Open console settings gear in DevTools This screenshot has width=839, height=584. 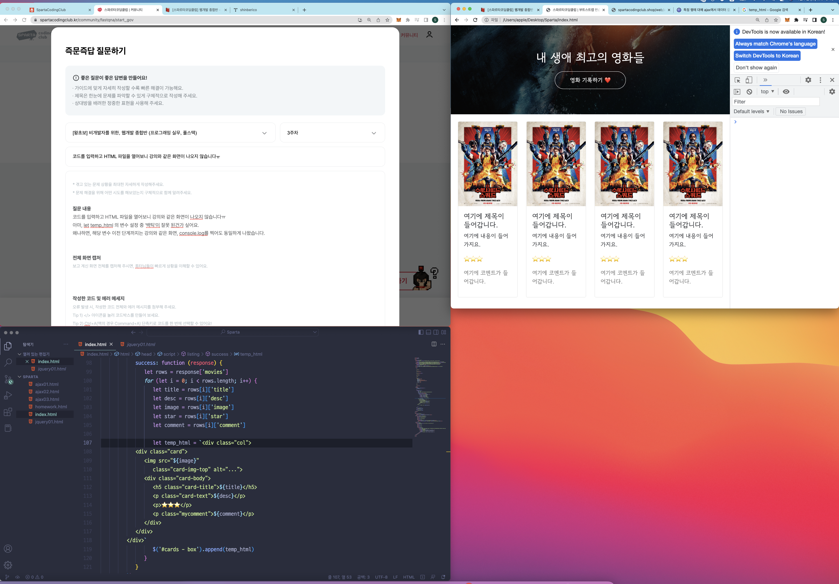tap(832, 92)
